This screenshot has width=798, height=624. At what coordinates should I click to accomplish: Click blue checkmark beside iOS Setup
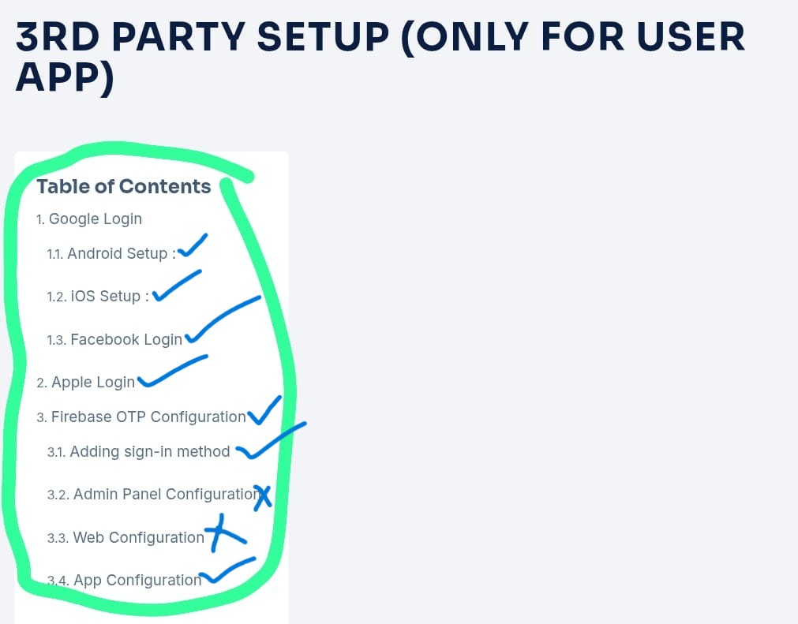[177, 286]
